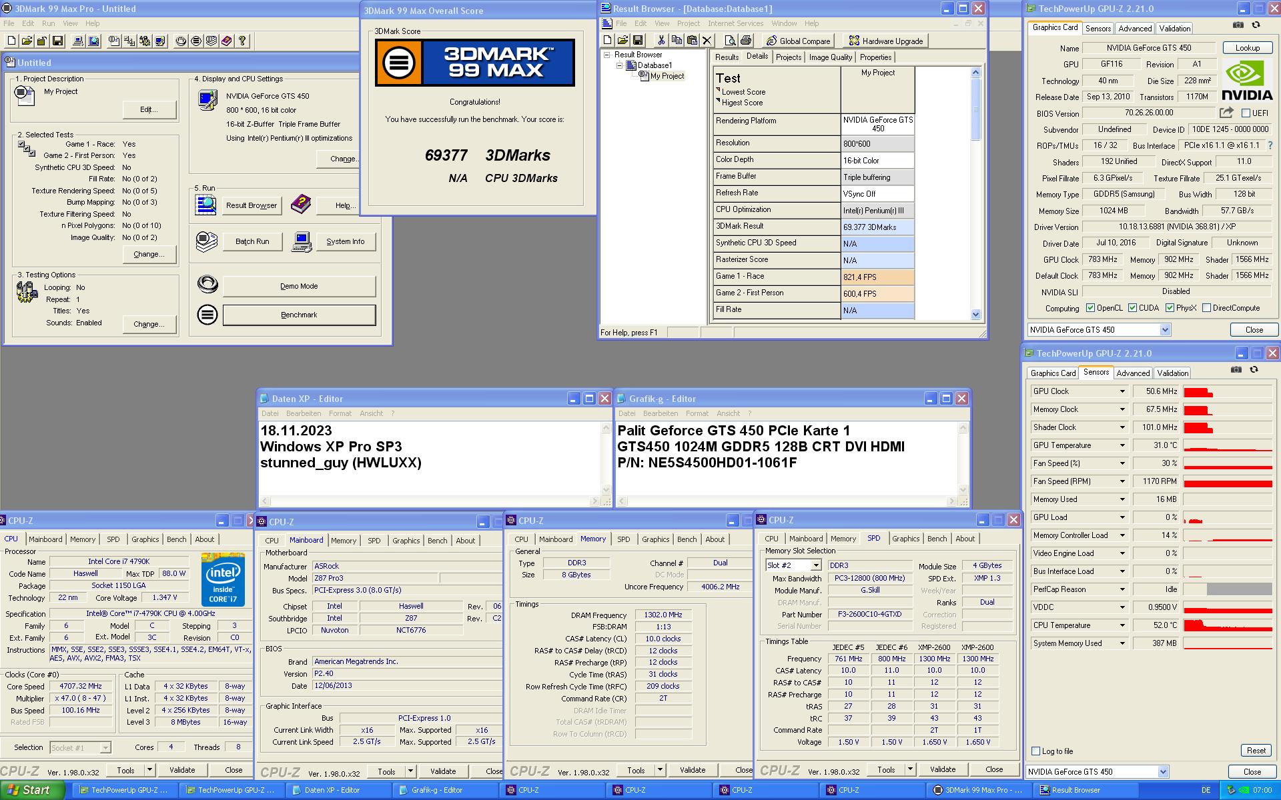Click the Windows Start button
This screenshot has height=800, width=1281.
pyautogui.click(x=32, y=790)
